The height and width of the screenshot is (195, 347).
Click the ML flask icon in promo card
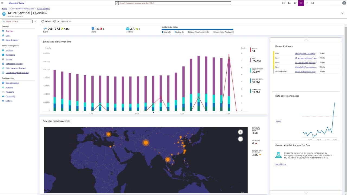coord(278,155)
